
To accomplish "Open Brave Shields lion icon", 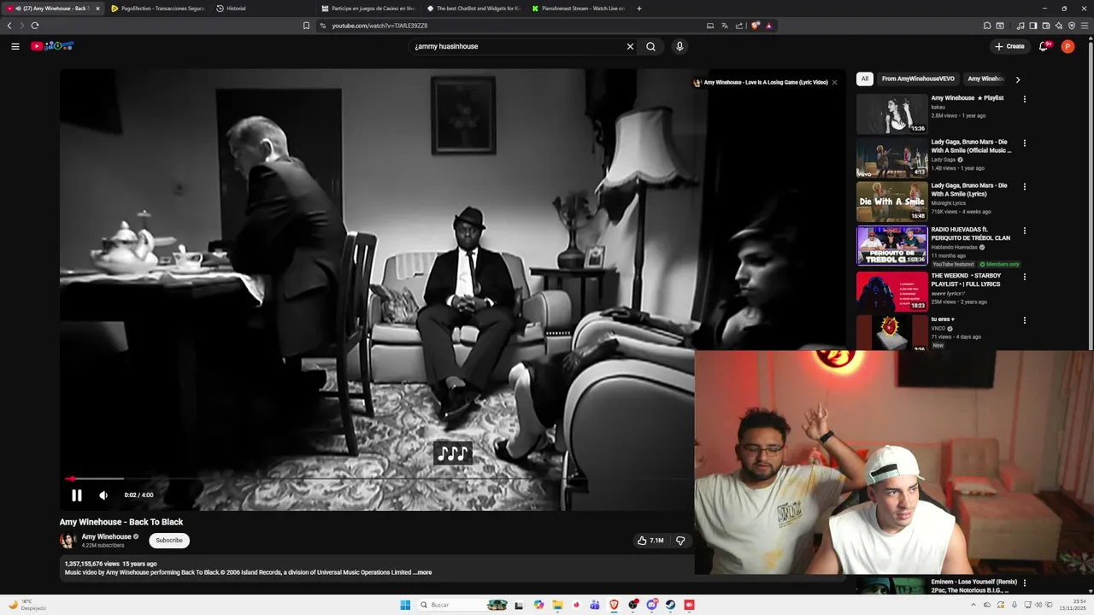I will [755, 26].
